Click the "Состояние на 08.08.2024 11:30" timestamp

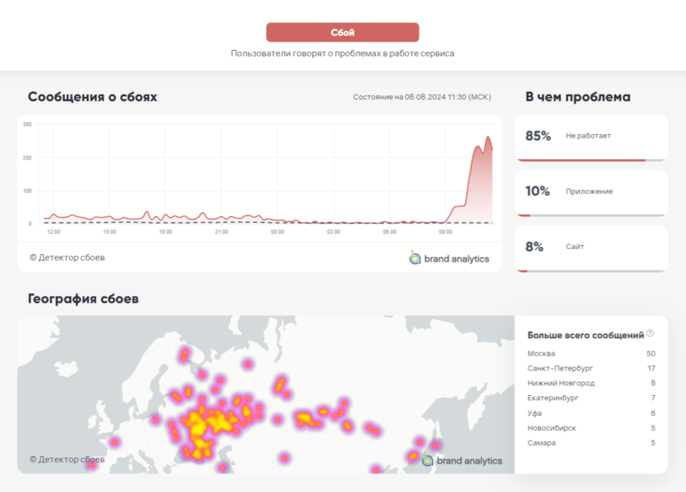tap(422, 98)
